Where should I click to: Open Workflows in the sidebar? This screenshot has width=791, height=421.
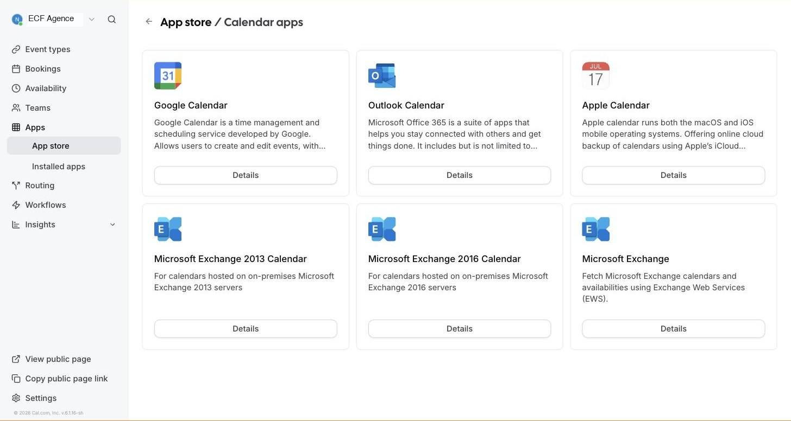(64, 205)
